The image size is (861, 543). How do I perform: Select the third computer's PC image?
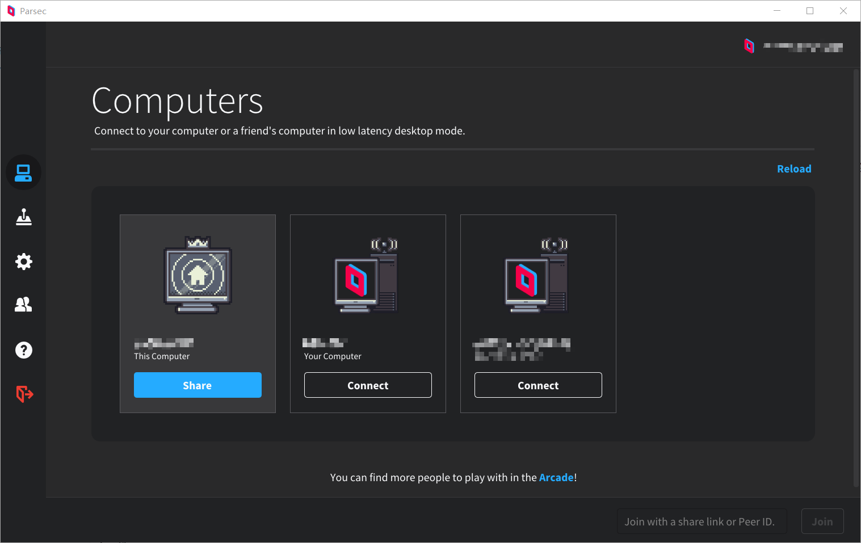537,275
